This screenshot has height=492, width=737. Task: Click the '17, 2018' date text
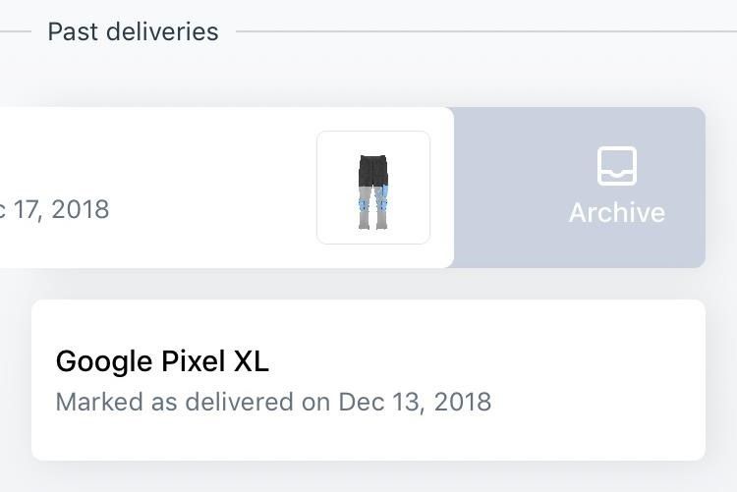pyautogui.click(x=61, y=209)
